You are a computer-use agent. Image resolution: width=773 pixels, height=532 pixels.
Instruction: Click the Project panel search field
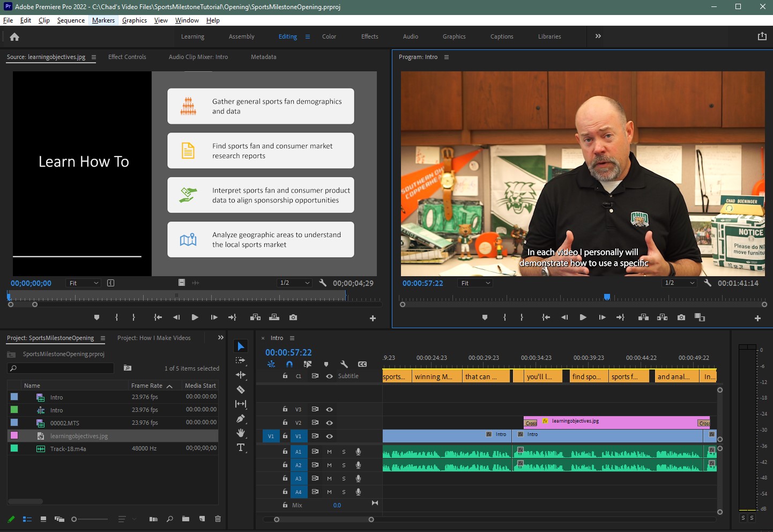click(x=61, y=368)
